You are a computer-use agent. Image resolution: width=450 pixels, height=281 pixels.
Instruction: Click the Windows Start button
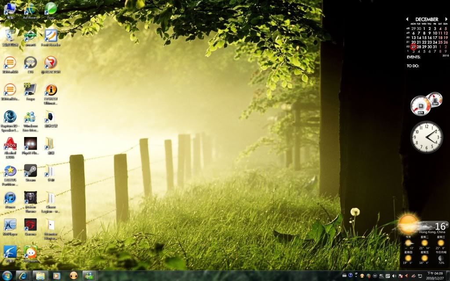pyautogui.click(x=7, y=276)
